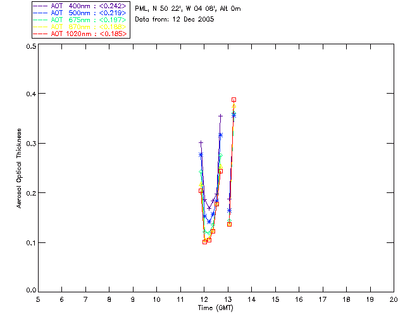Click the x-axis tick label "7"
Image resolution: width=405 pixels, height=324 pixels.
(85, 299)
